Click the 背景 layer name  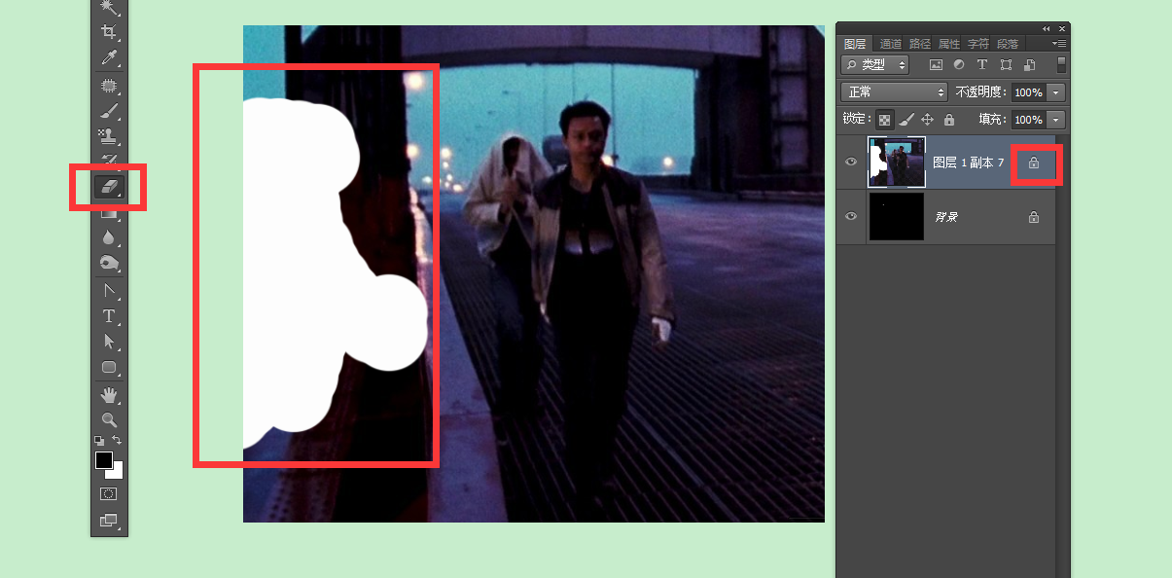(945, 217)
